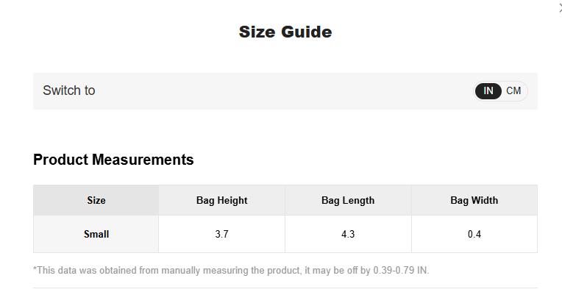This screenshot has width=562, height=306.
Task: Click the Size Guide title
Action: (285, 32)
